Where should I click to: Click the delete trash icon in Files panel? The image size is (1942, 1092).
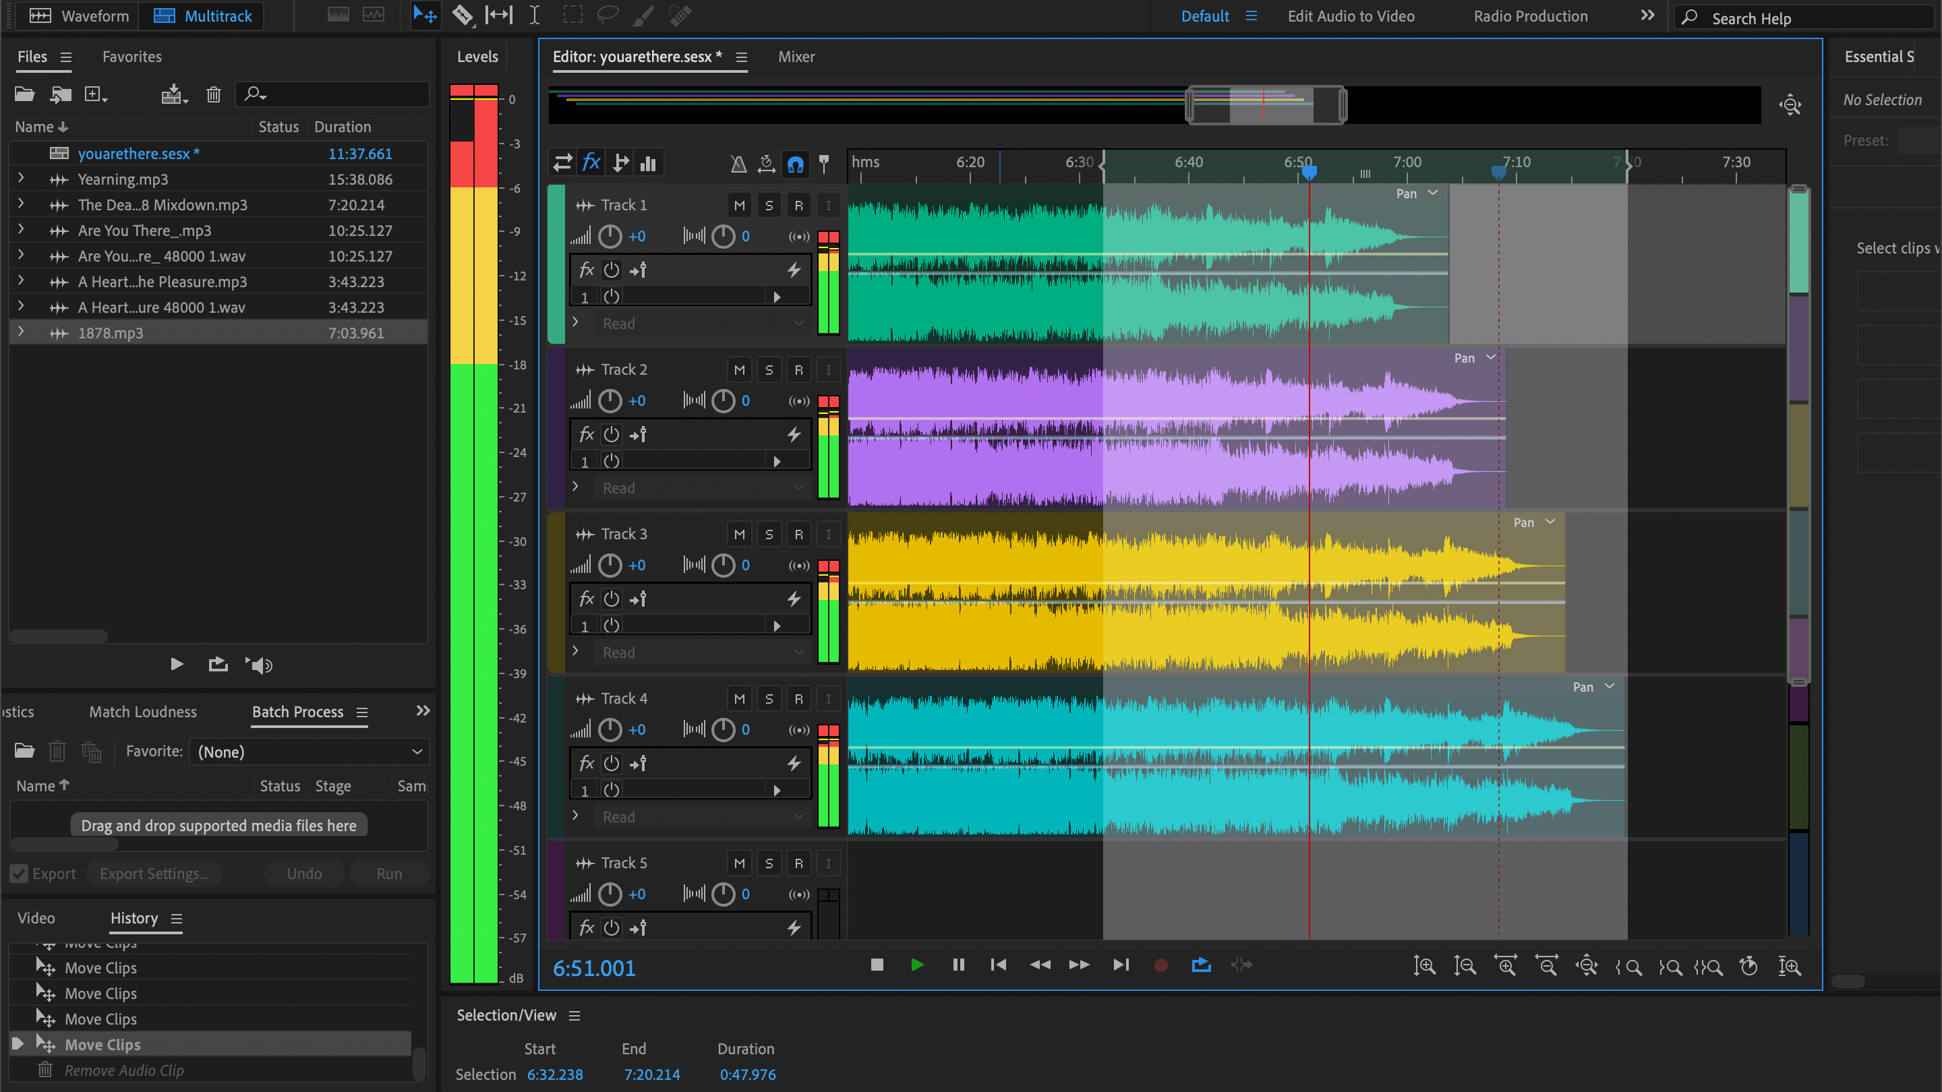pyautogui.click(x=213, y=94)
